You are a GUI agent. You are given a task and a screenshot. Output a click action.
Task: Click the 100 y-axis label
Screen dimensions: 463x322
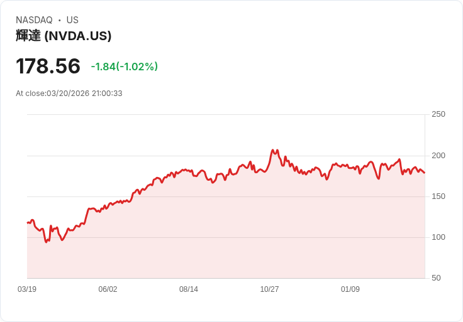438,237
